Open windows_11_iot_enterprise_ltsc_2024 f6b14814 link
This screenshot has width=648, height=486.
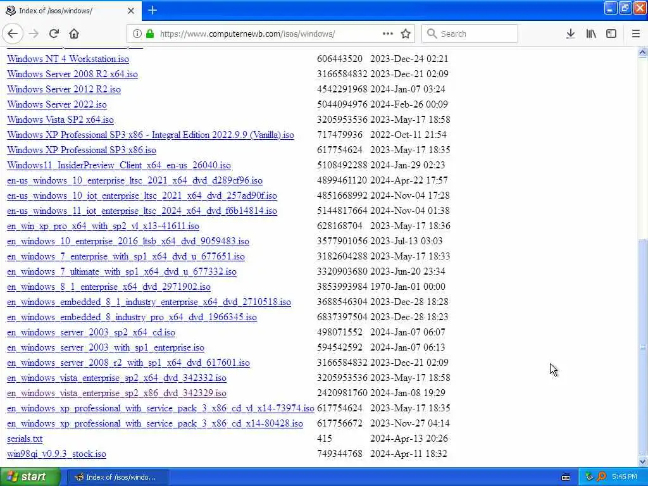pos(142,211)
